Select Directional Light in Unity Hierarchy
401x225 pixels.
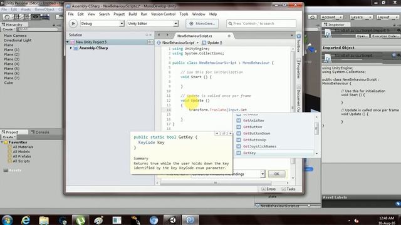point(18,40)
